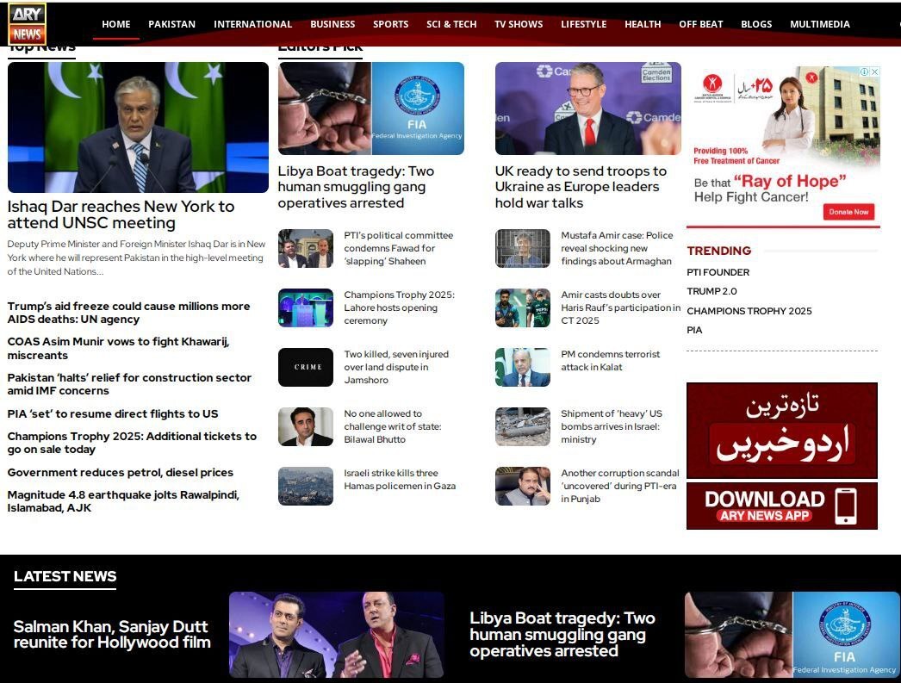The width and height of the screenshot is (901, 683).
Task: Read Jamshoro land dispute story
Action: coord(396,367)
